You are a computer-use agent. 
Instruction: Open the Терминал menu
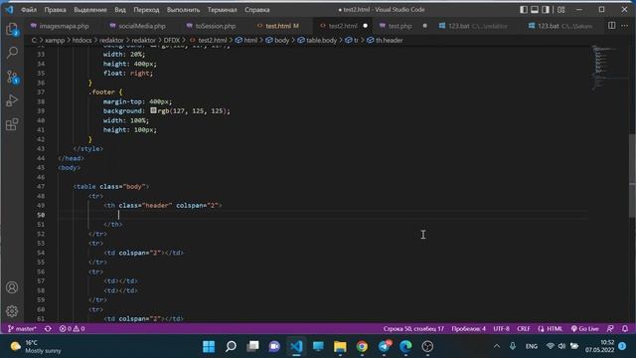click(223, 9)
